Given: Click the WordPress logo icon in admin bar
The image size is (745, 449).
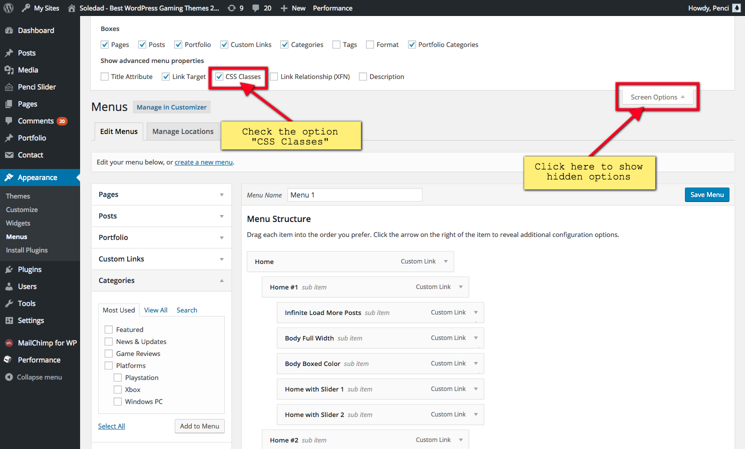Looking at the screenshot, I should (x=9, y=8).
